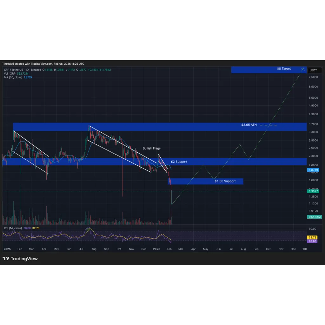Click the 2.9000 price axis value
Viewport: 325px width, 325px height.
(313, 140)
